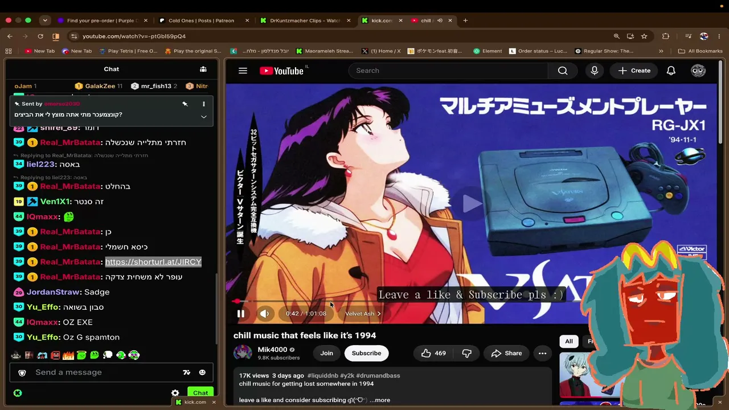Open the YouTube account avatar menu

(698, 71)
